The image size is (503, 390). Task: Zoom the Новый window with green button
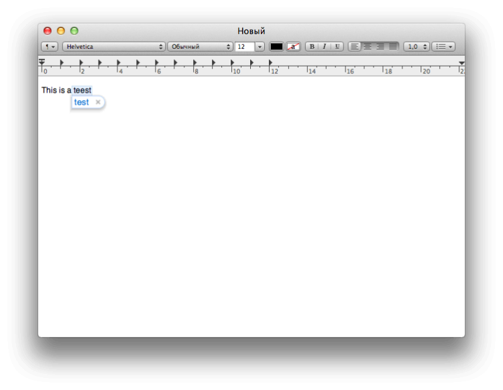pyautogui.click(x=74, y=31)
